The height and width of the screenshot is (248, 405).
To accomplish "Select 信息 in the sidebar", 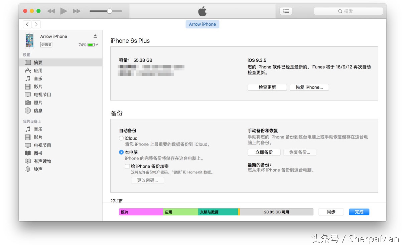I will (x=38, y=110).
